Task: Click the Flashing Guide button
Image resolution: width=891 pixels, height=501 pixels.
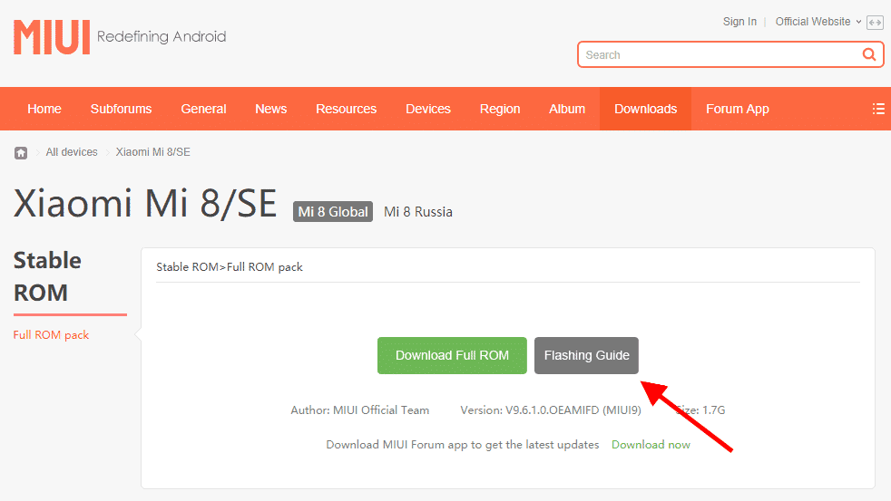Action: point(586,355)
